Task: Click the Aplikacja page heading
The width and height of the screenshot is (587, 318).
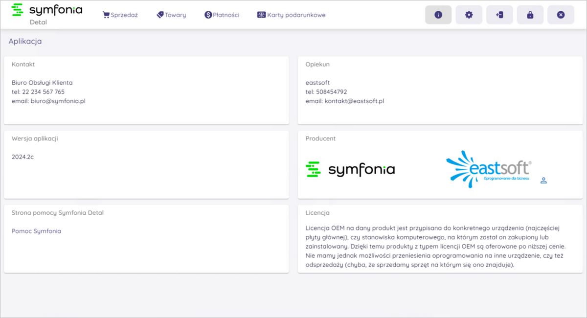Action: click(25, 41)
